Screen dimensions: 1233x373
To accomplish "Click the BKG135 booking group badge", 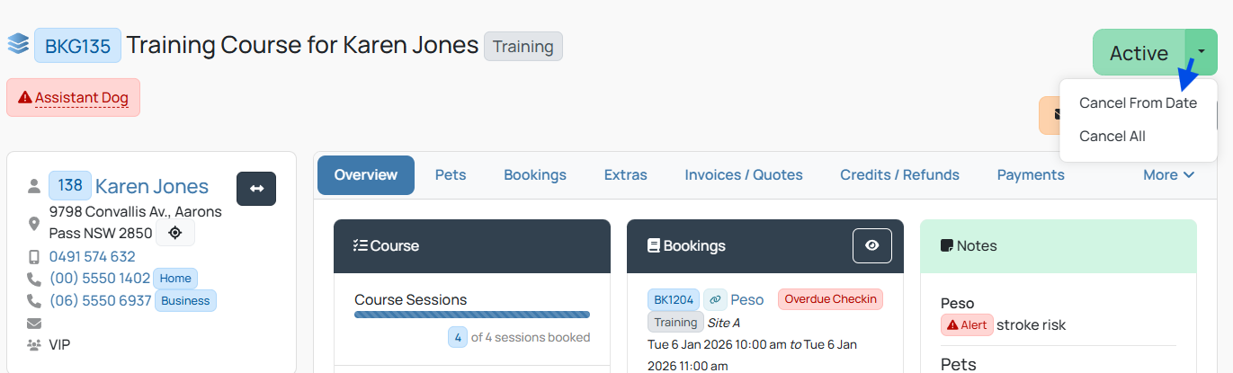I will point(77,45).
